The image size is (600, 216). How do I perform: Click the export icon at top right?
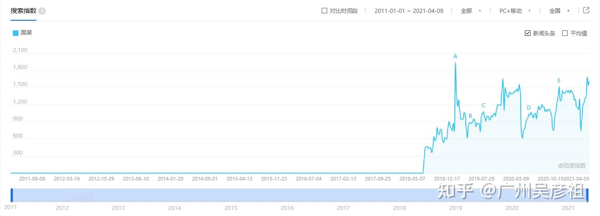586,10
